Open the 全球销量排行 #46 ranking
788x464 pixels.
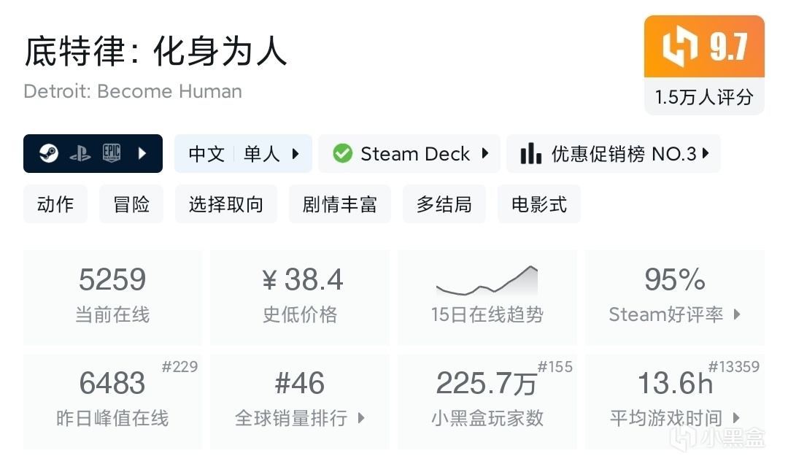coord(300,401)
